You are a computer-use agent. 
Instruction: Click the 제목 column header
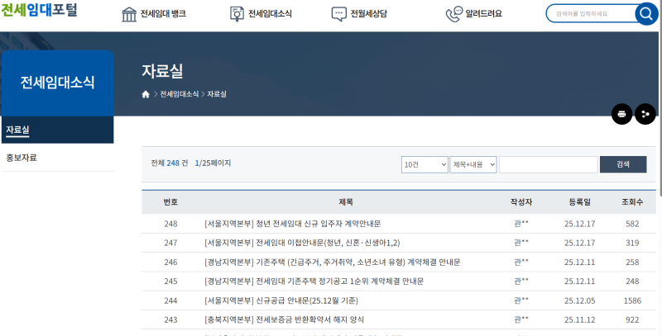pyautogui.click(x=346, y=202)
